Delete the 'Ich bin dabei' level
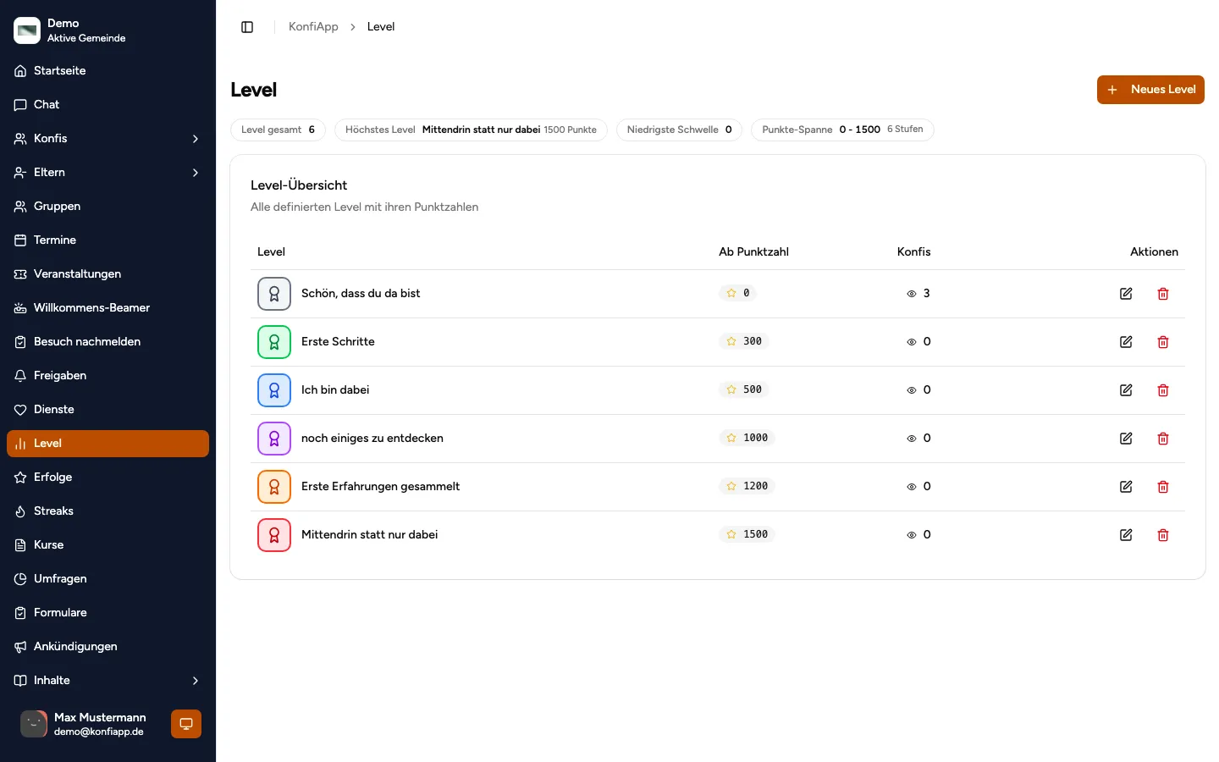 1163,390
